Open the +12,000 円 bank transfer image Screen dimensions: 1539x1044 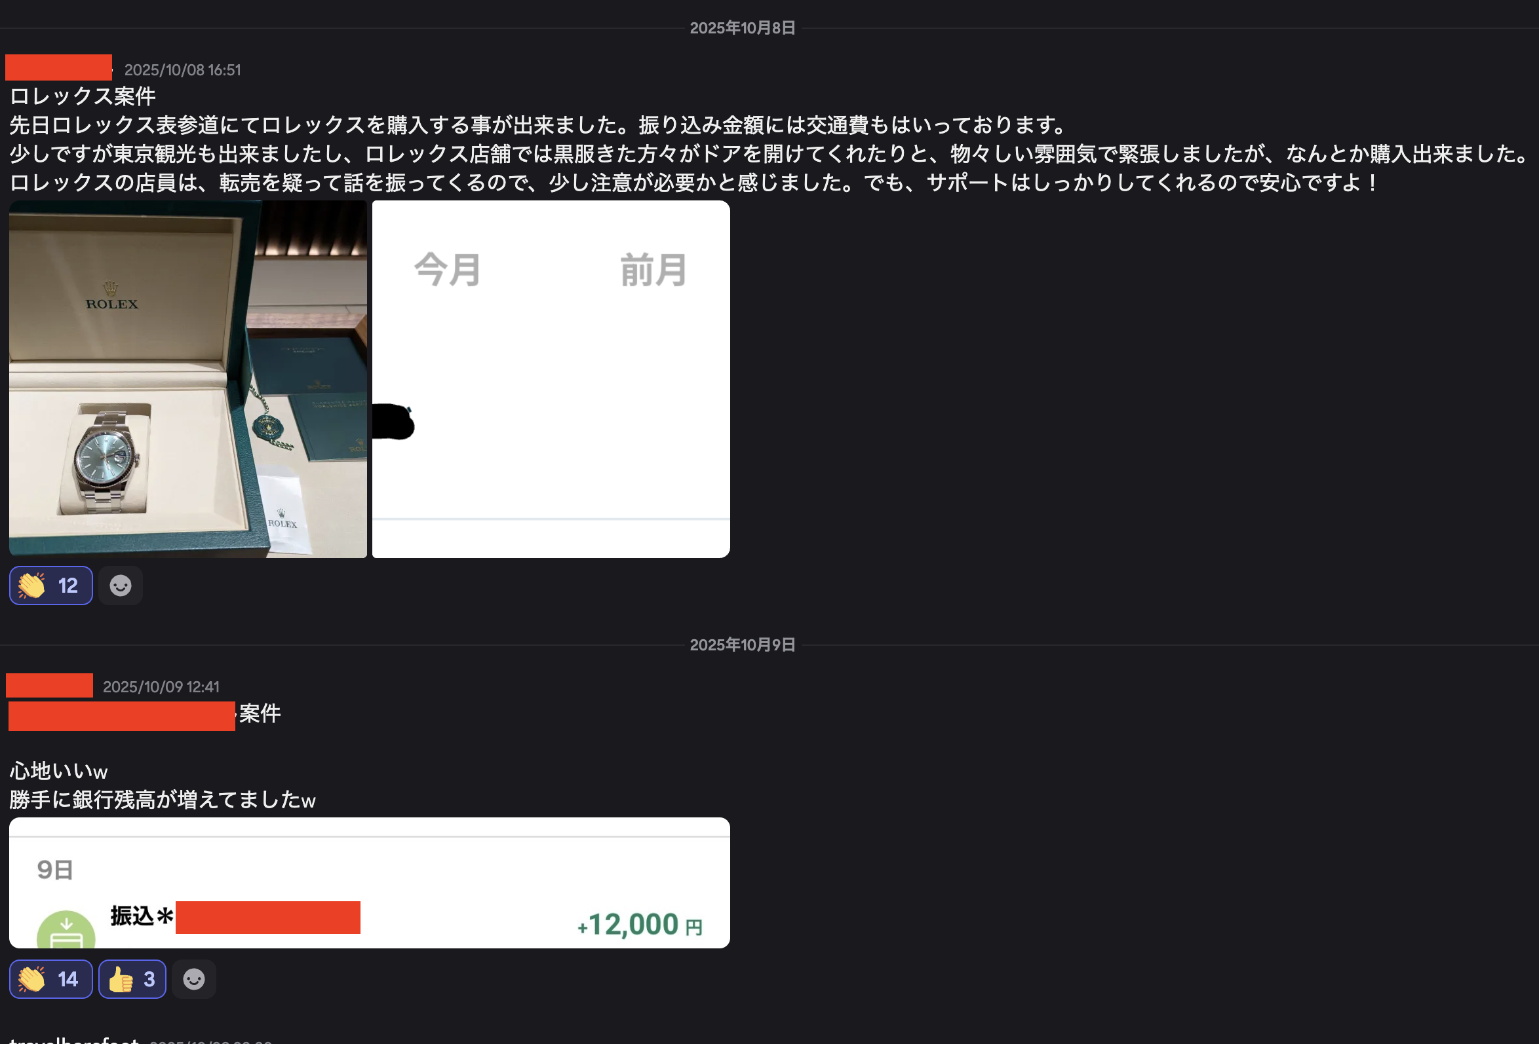(x=370, y=883)
